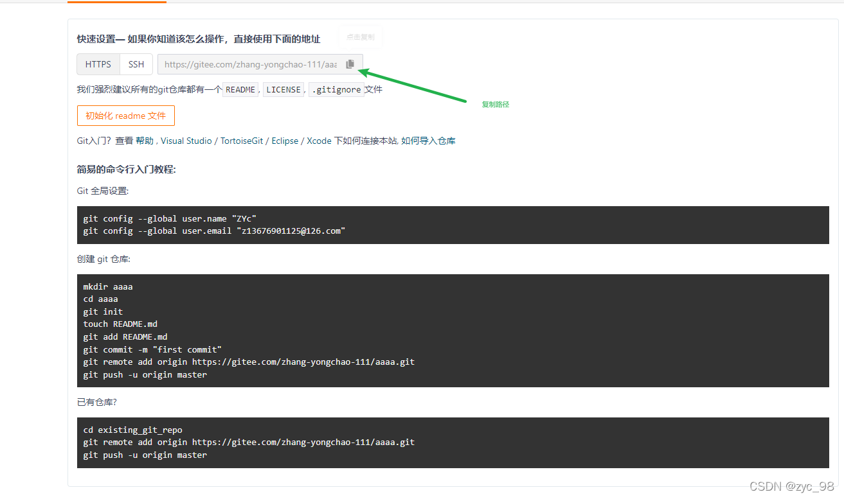
Task: Open the 帮助 link
Action: coord(145,141)
